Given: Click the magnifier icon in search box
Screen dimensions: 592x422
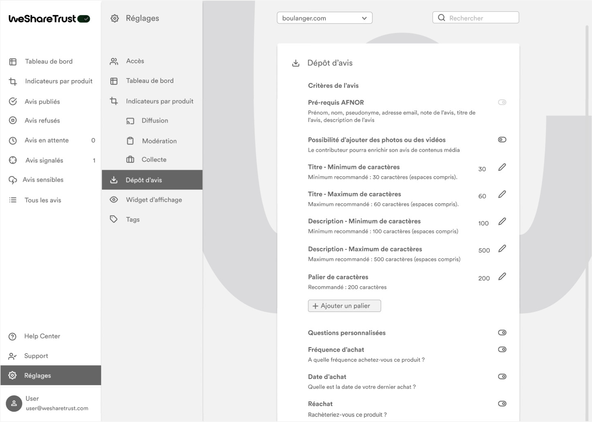Looking at the screenshot, I should click(442, 18).
